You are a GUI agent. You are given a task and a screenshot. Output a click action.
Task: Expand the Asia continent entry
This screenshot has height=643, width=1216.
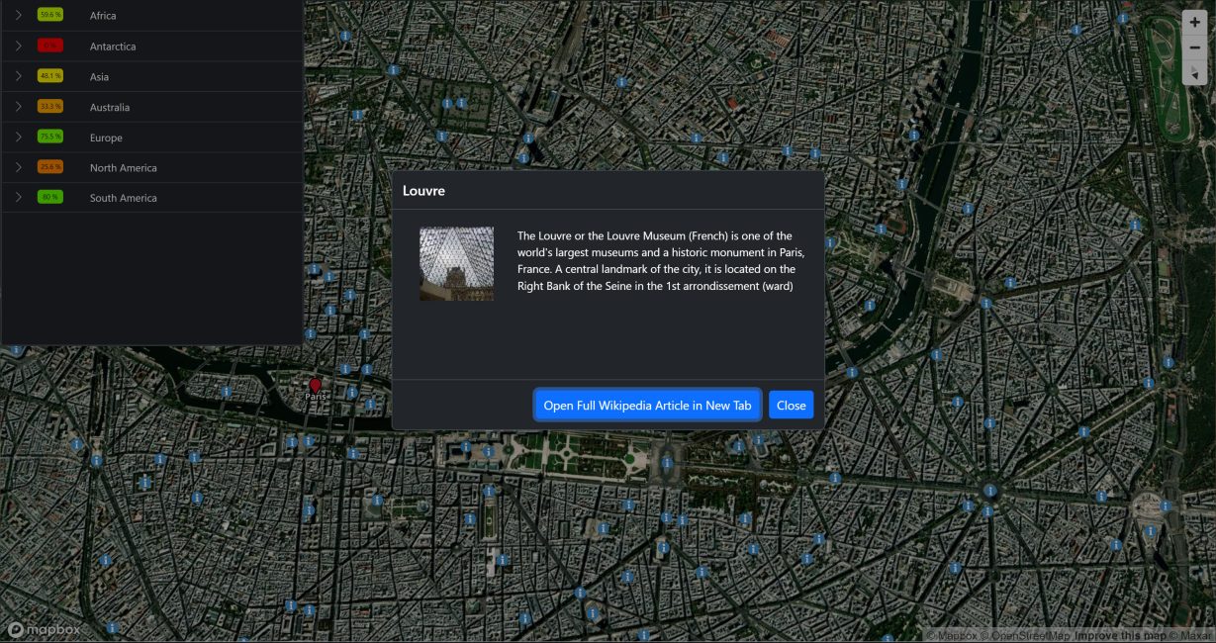[17, 76]
